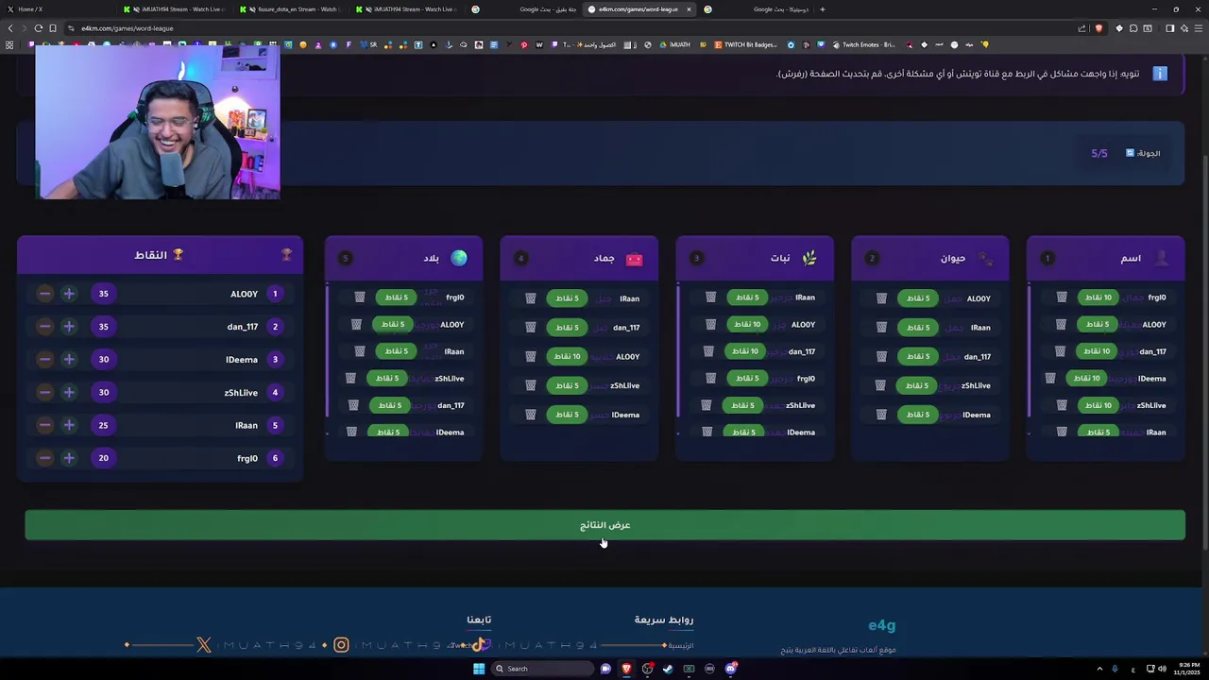Open the TWITCH Bit Badges bookmark
The width and height of the screenshot is (1209, 680).
pyautogui.click(x=745, y=44)
